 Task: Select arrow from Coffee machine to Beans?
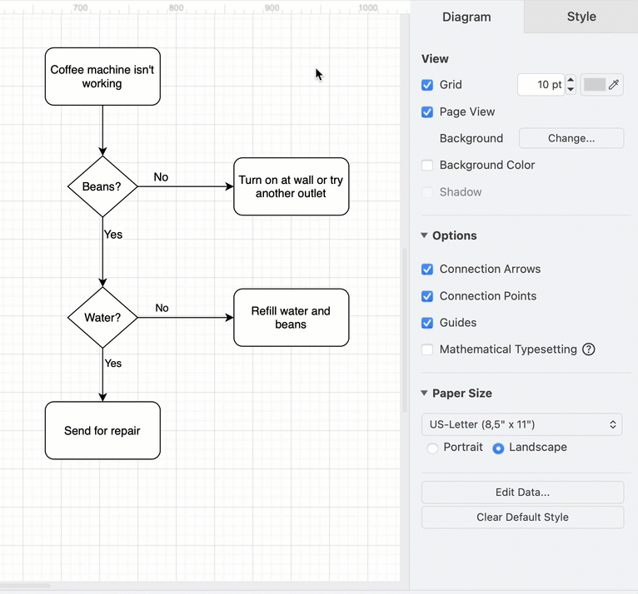click(102, 130)
